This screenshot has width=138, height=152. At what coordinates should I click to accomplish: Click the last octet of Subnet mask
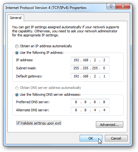(x=104, y=68)
